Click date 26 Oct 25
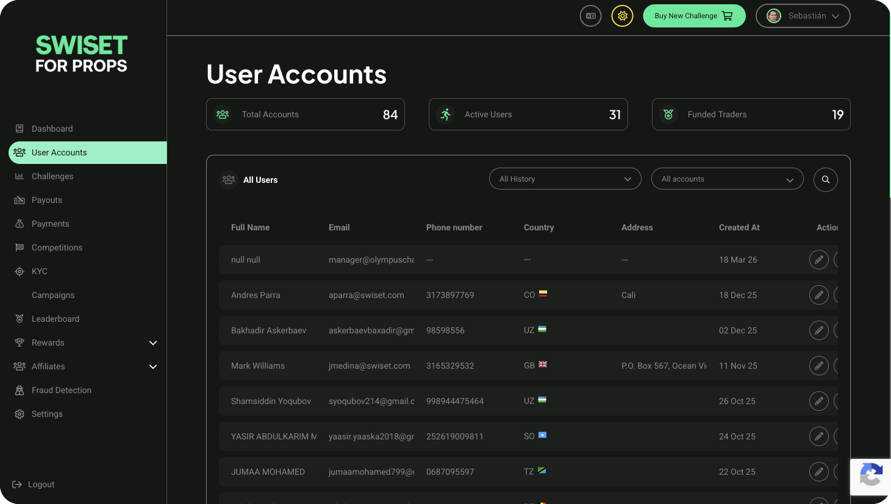This screenshot has height=504, width=891. (x=737, y=401)
